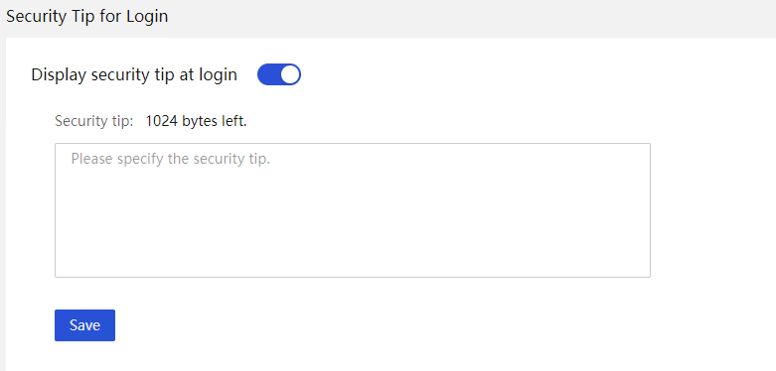
Task: Click the "1024 bytes left." counter text
Action: pos(196,121)
